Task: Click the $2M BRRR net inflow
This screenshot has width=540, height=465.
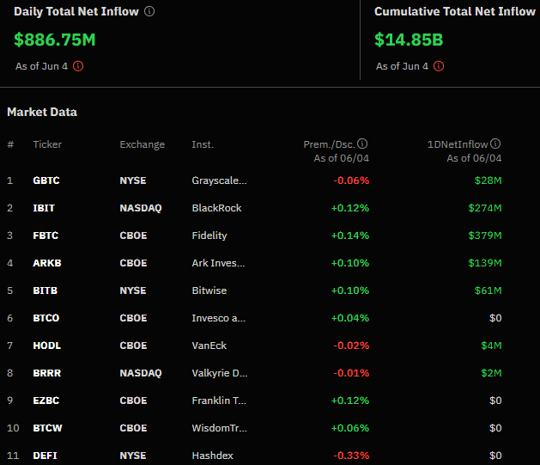Action: (491, 373)
